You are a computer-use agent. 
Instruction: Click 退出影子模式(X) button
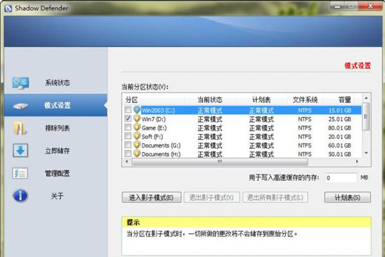(212, 197)
